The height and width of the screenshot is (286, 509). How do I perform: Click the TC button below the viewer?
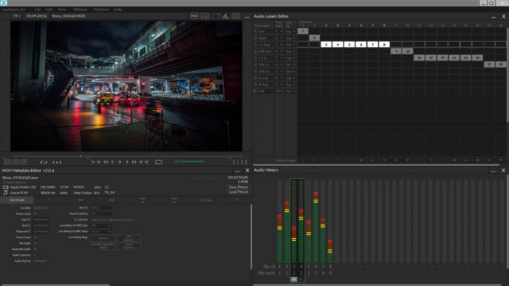tap(15, 162)
